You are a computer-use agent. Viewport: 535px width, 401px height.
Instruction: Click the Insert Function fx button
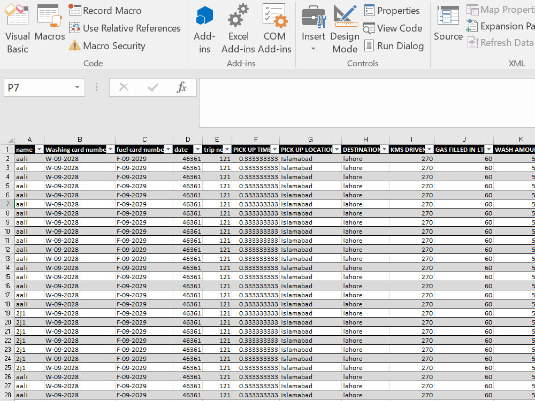coord(181,88)
